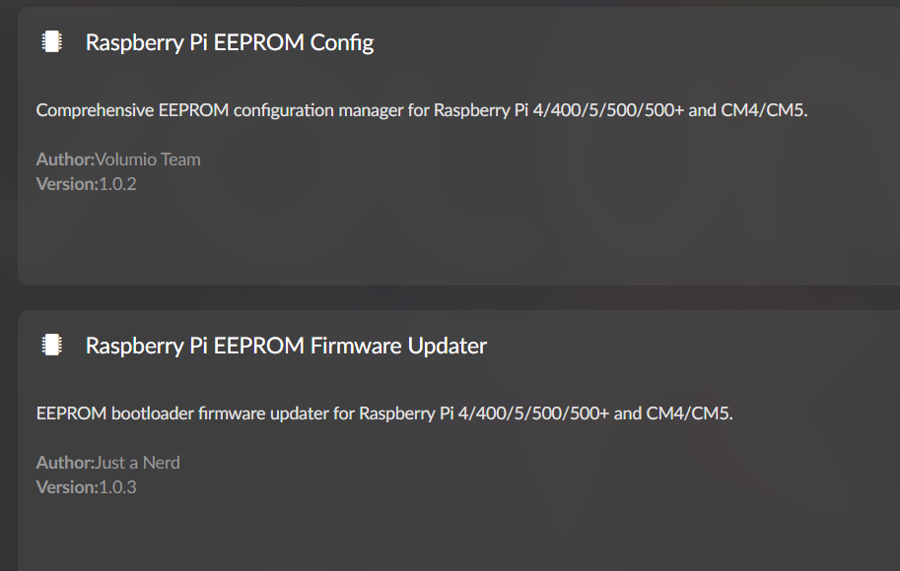This screenshot has height=571, width=900.
Task: Click the dark gap between the two plugin cards
Action: tap(444, 298)
